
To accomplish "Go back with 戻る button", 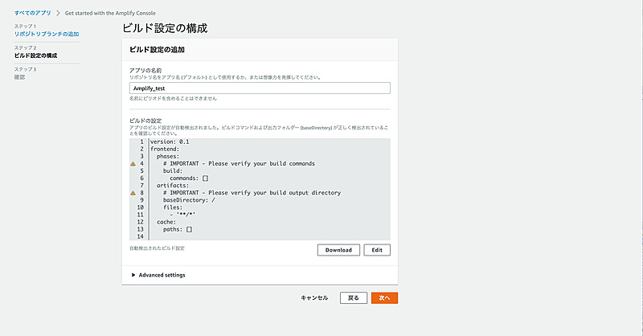I will [353, 298].
